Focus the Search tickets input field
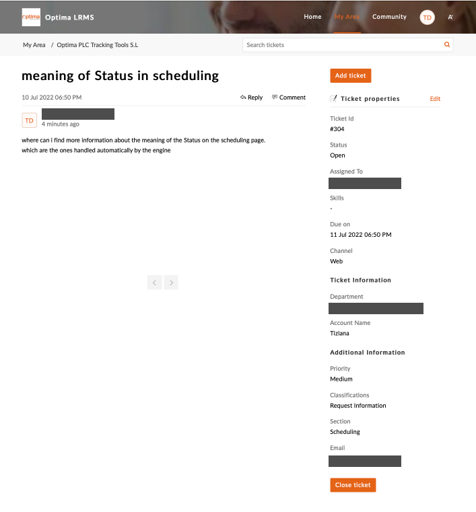 click(x=343, y=44)
